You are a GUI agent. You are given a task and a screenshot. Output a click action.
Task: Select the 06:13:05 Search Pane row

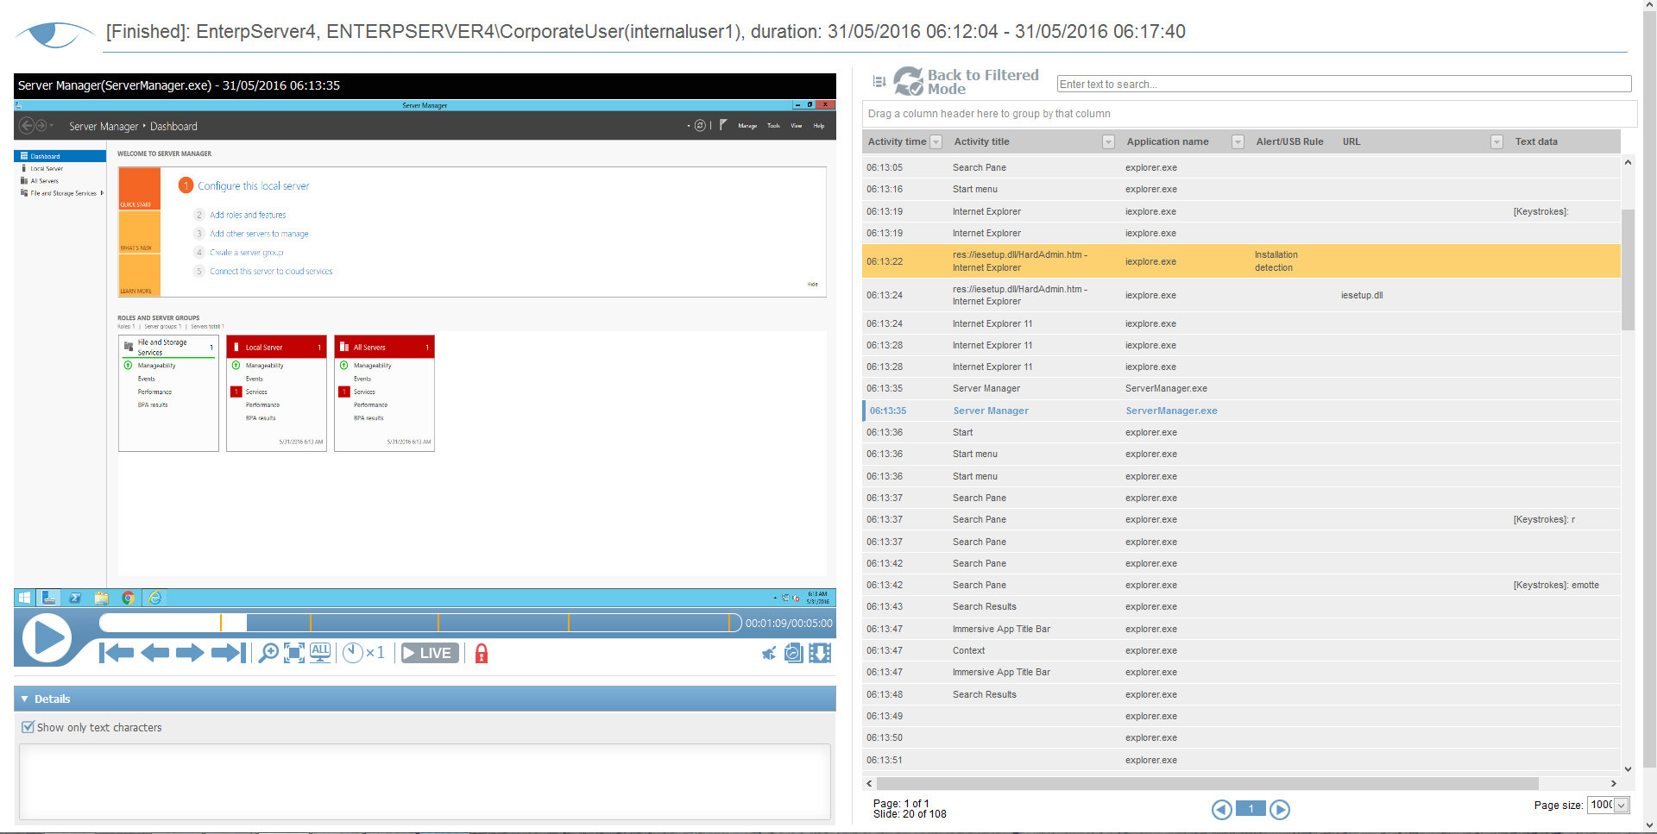click(1241, 167)
